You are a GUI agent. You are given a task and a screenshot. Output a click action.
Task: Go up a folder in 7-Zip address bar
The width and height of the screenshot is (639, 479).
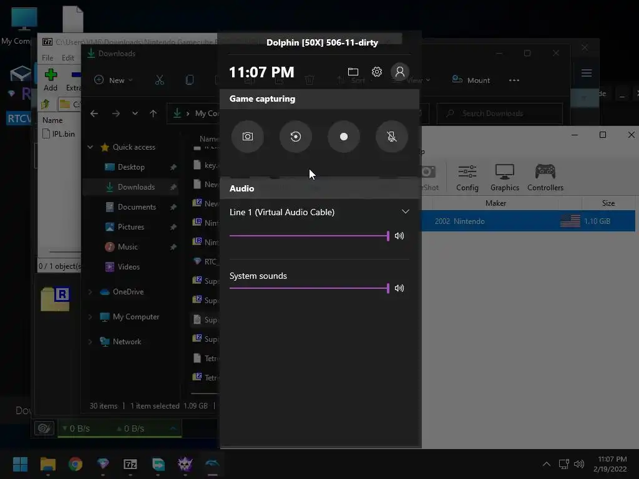[45, 104]
